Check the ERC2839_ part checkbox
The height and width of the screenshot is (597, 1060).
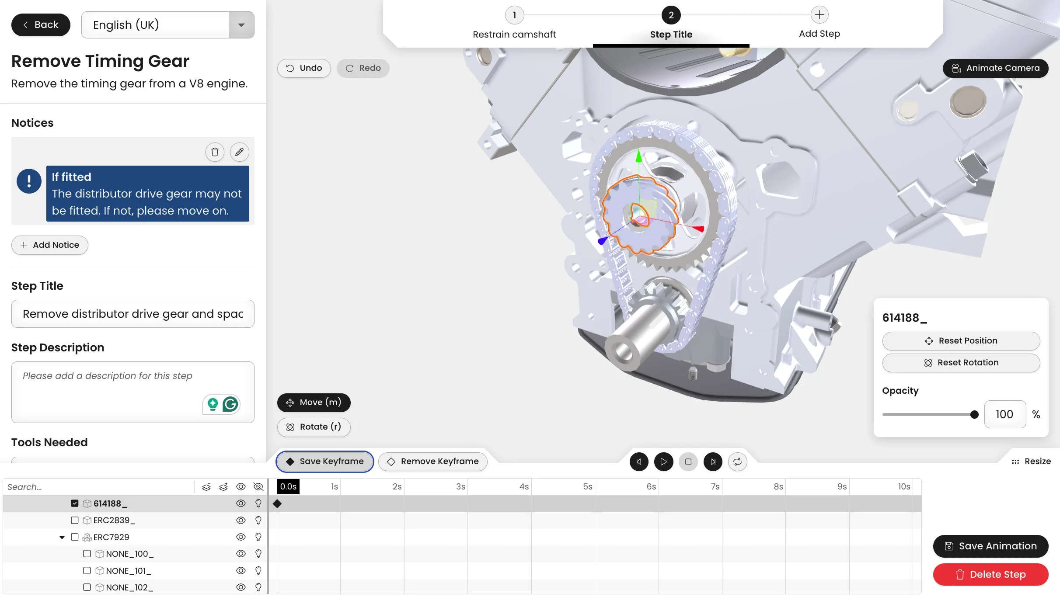point(75,520)
